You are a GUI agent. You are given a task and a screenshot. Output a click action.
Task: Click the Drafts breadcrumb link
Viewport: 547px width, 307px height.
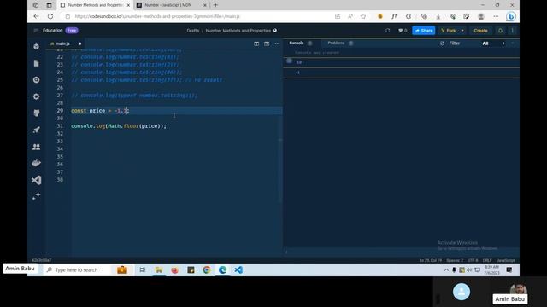pos(192,31)
